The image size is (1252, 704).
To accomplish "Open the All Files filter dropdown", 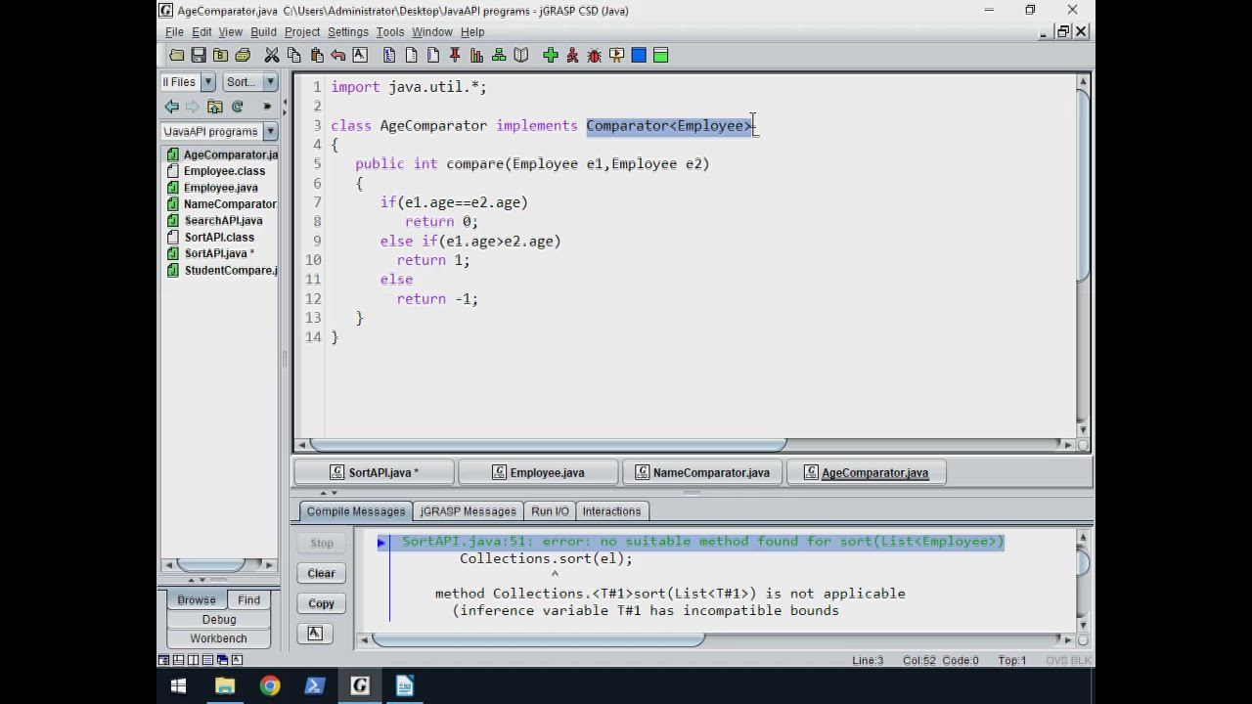I will [207, 82].
